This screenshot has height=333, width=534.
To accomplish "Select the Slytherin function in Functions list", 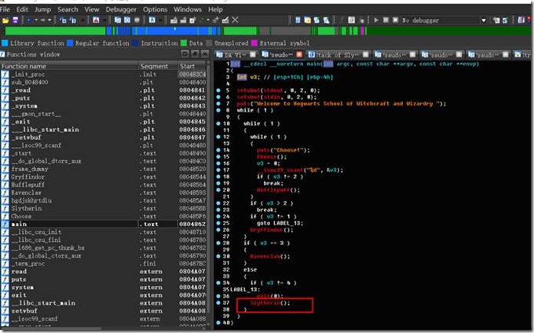I will click(x=103, y=208).
